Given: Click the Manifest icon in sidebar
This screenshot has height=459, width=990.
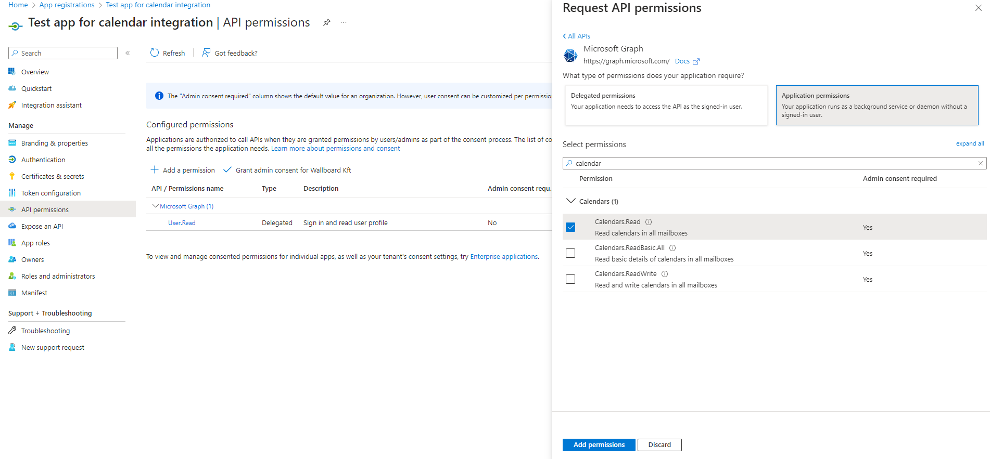Looking at the screenshot, I should coord(12,293).
